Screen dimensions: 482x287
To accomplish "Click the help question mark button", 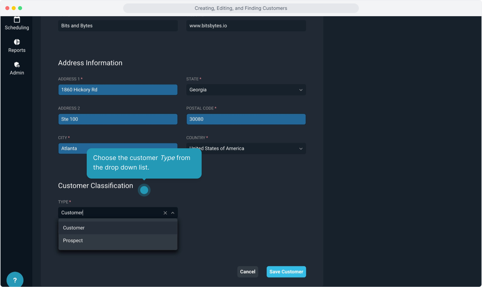I will pyautogui.click(x=15, y=280).
